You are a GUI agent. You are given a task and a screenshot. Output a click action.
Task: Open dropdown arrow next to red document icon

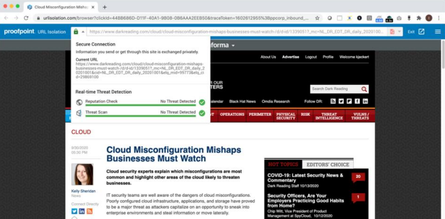pyautogui.click(x=399, y=32)
